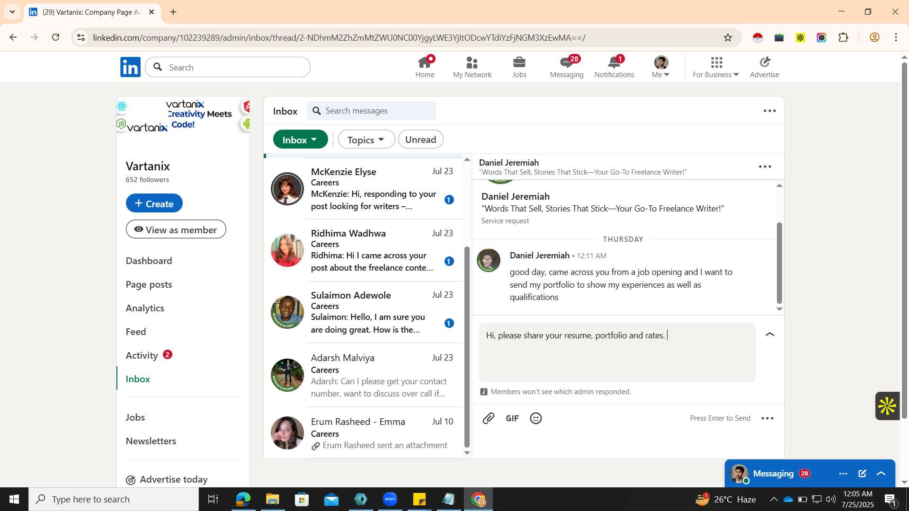Viewport: 909px width, 511px height.
Task: Open Messaging overlay three-dot options
Action: 843,474
